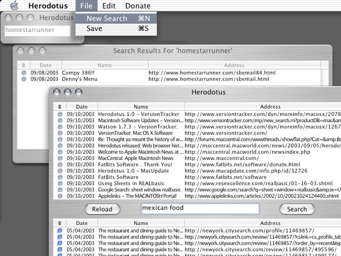Open the Apple menu
This screenshot has width=341, height=256.
[x=14, y=5]
